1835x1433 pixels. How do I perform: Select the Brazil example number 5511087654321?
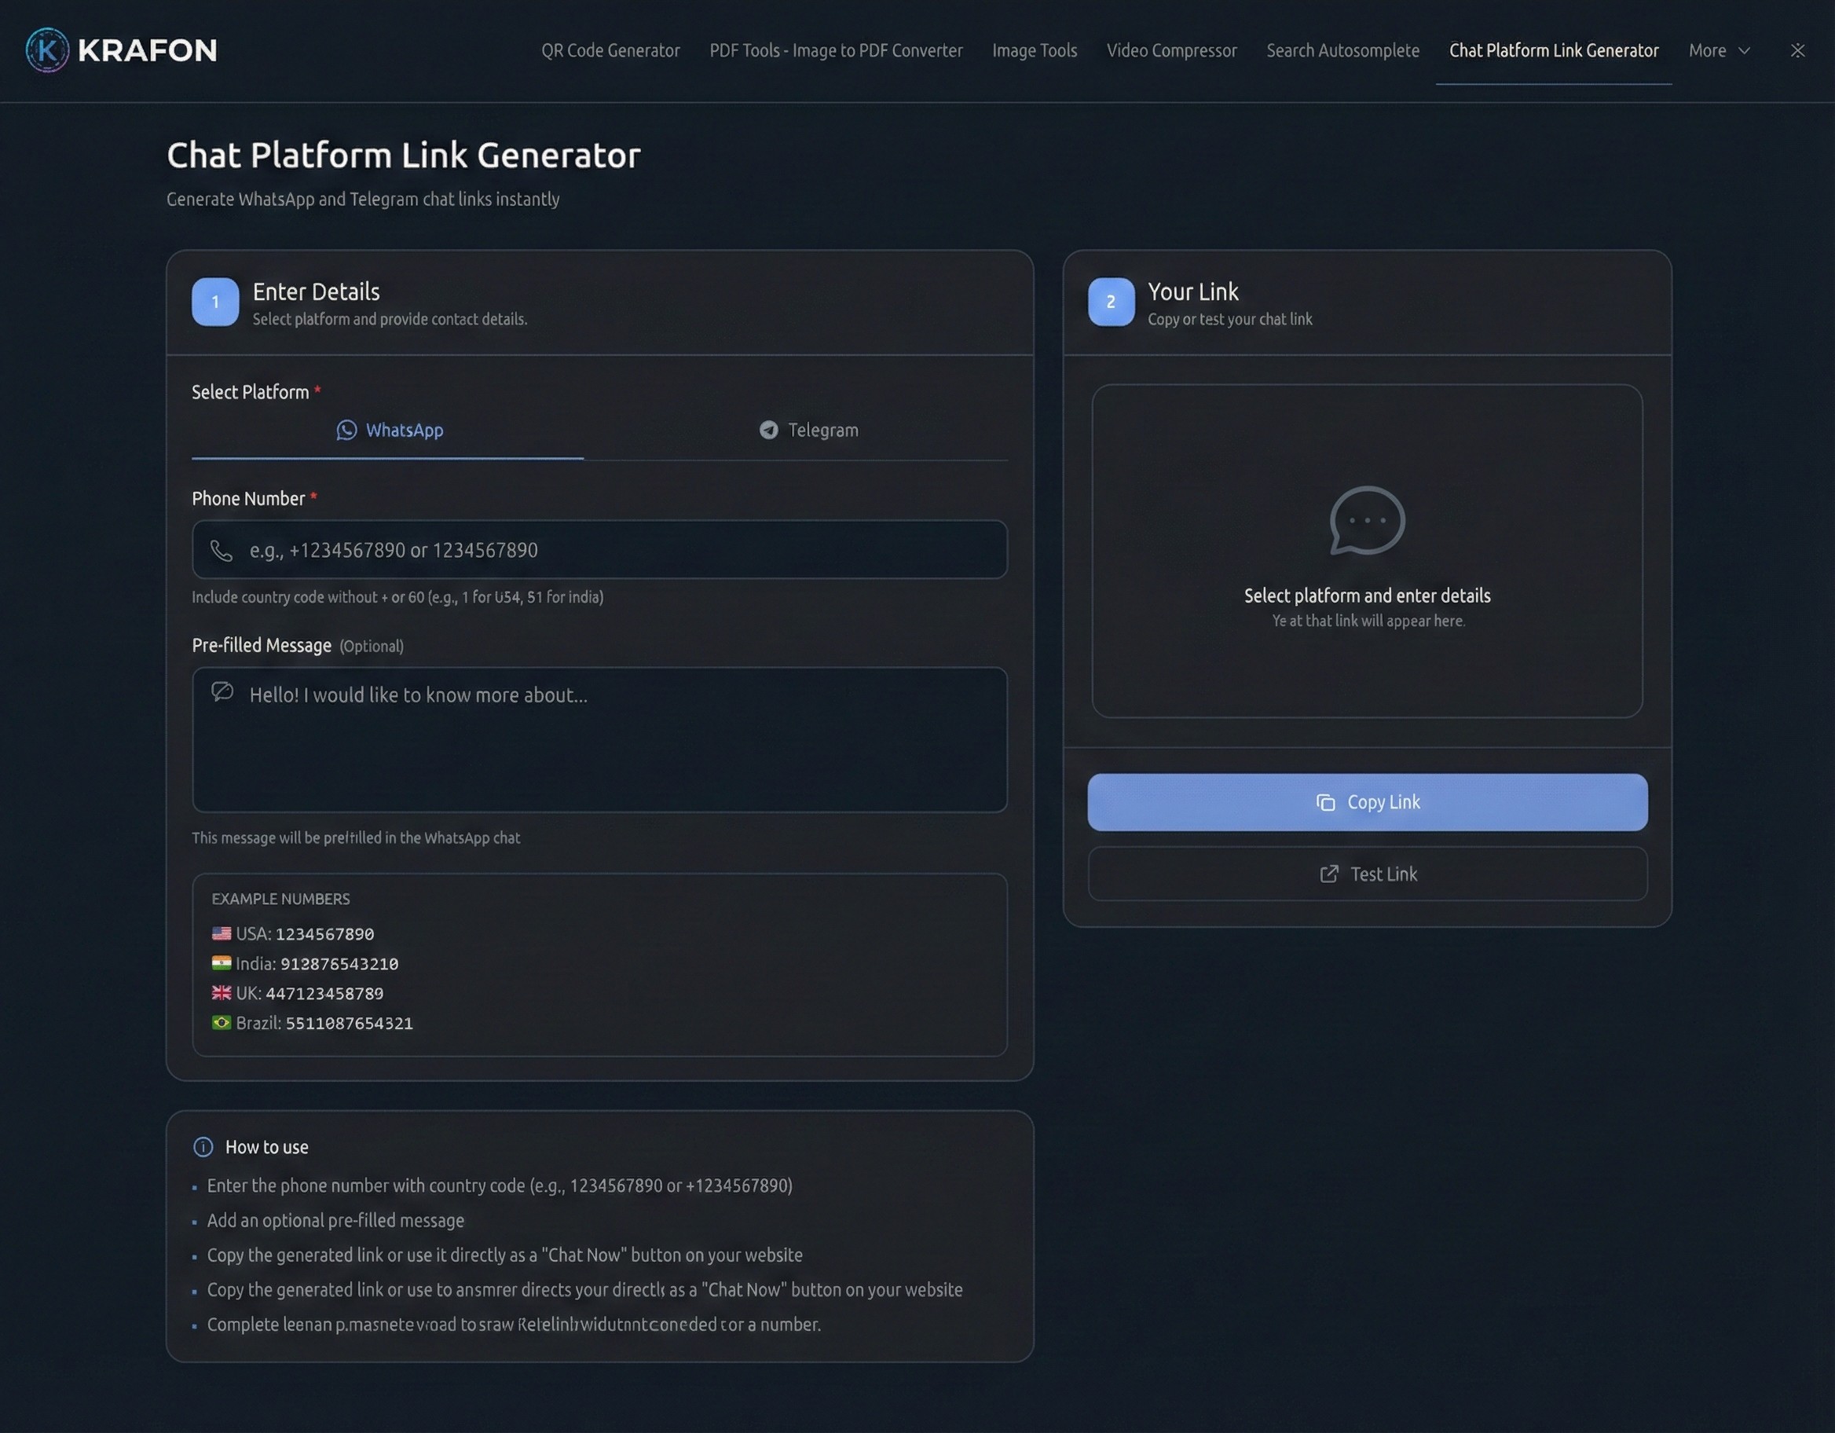350,1024
